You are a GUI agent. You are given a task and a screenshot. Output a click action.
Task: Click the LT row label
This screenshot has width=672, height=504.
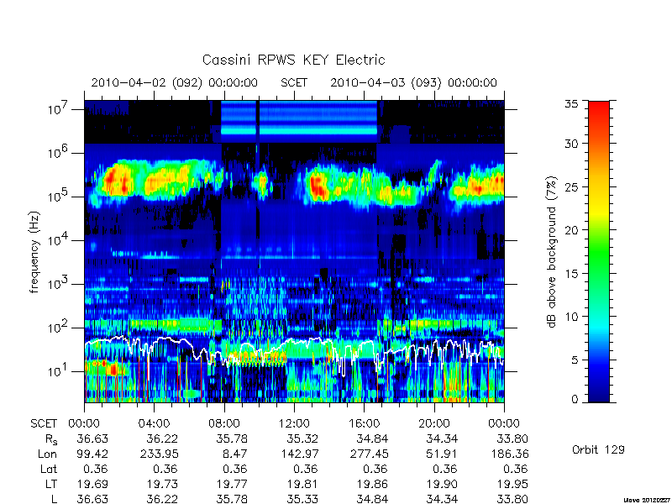51,484
